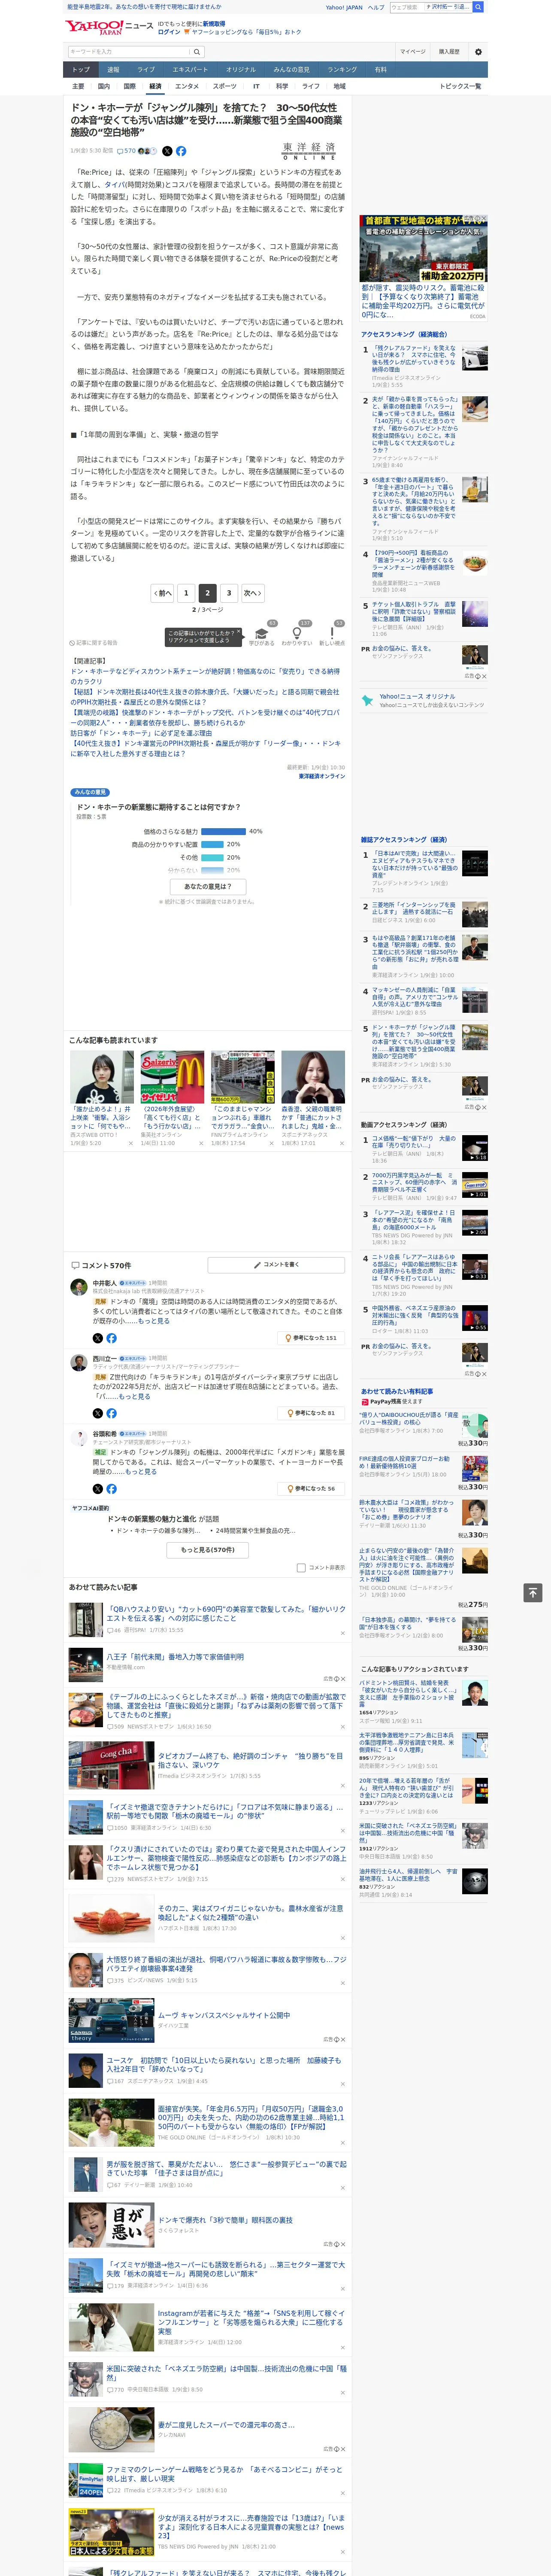Screen dimensions: 551x2576
Task: Click the 東洋経済 ONLINE publisher logo
Action: pyautogui.click(x=309, y=151)
